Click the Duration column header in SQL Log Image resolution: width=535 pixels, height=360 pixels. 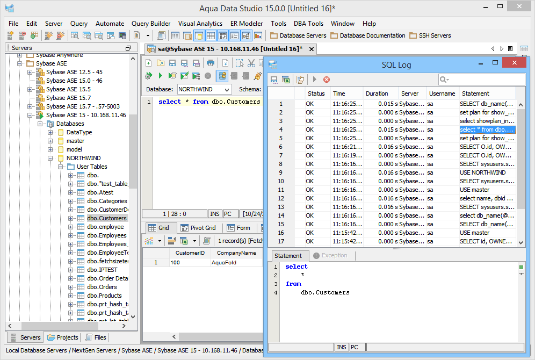click(x=381, y=93)
